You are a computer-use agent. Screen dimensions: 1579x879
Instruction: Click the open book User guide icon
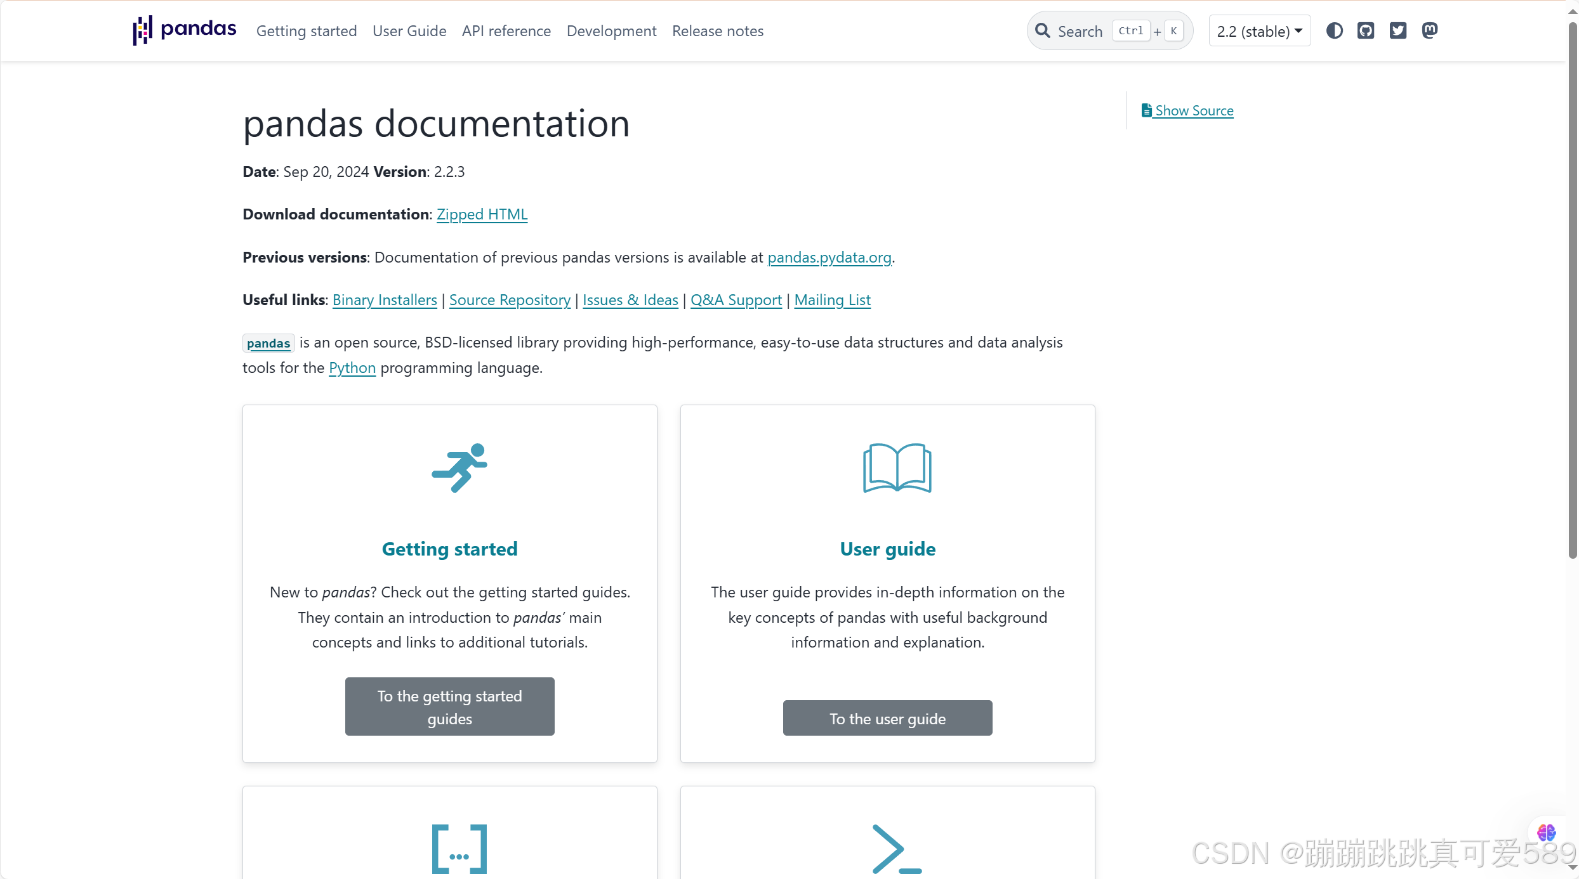point(897,468)
